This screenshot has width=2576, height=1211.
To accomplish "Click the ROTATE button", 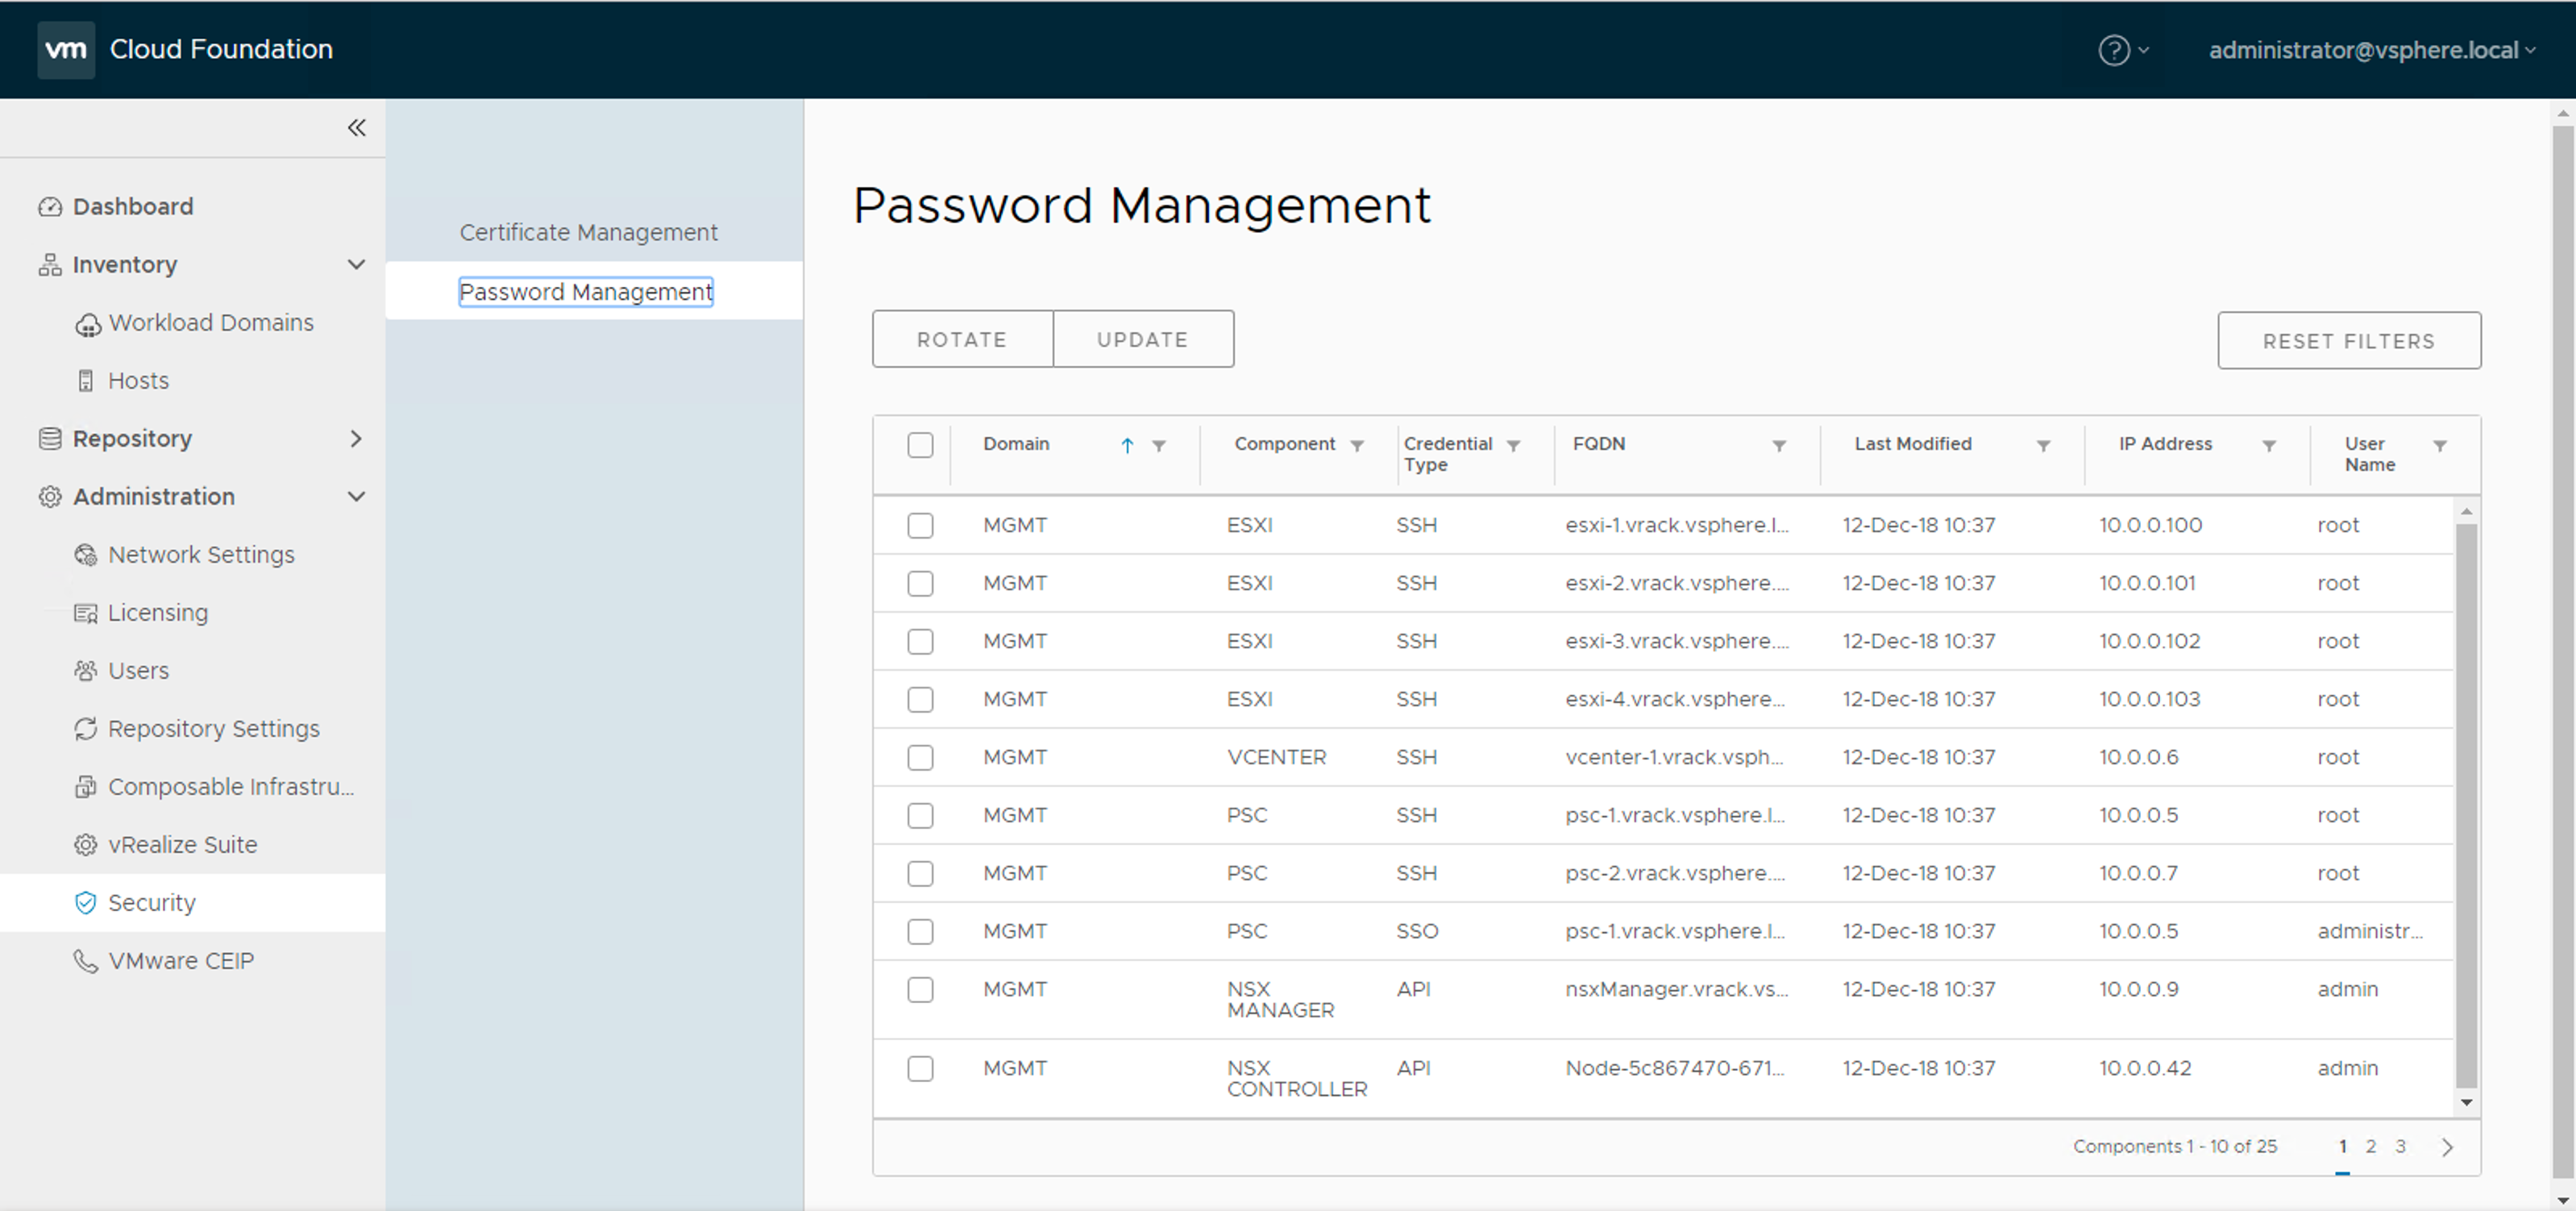I will 962,339.
